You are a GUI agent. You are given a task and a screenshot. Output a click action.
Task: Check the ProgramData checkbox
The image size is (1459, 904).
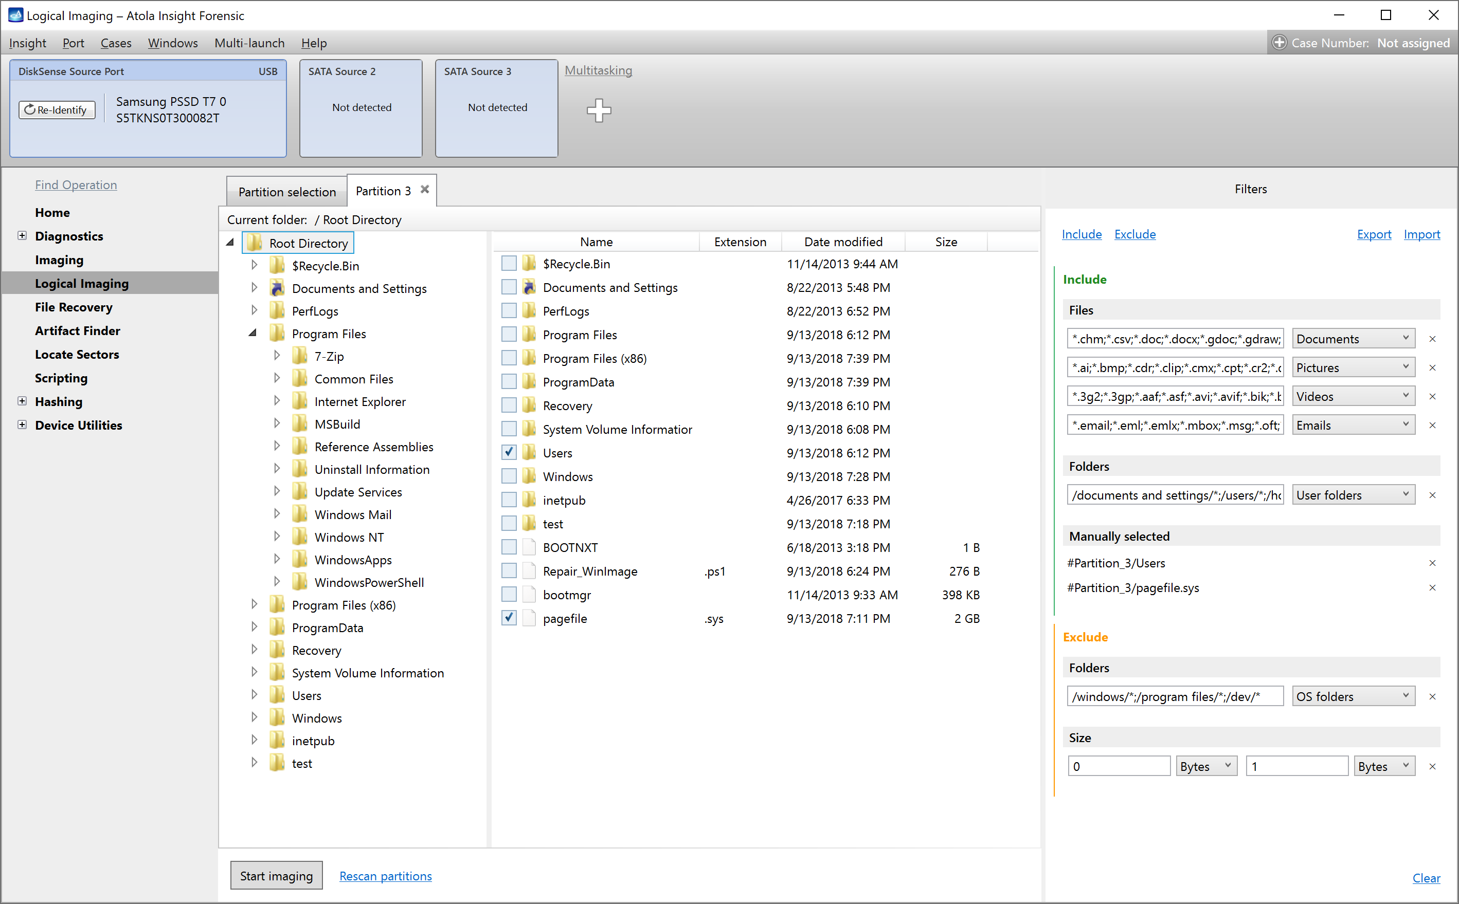tap(509, 381)
